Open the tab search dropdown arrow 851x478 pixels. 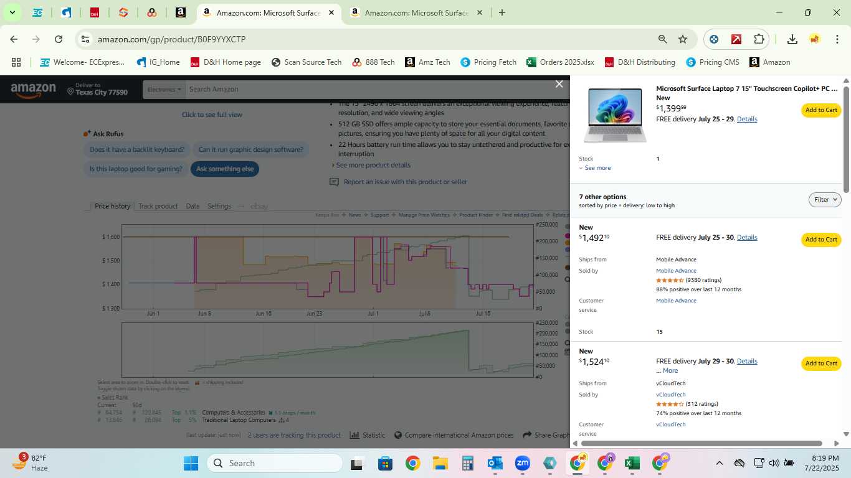pyautogui.click(x=12, y=12)
